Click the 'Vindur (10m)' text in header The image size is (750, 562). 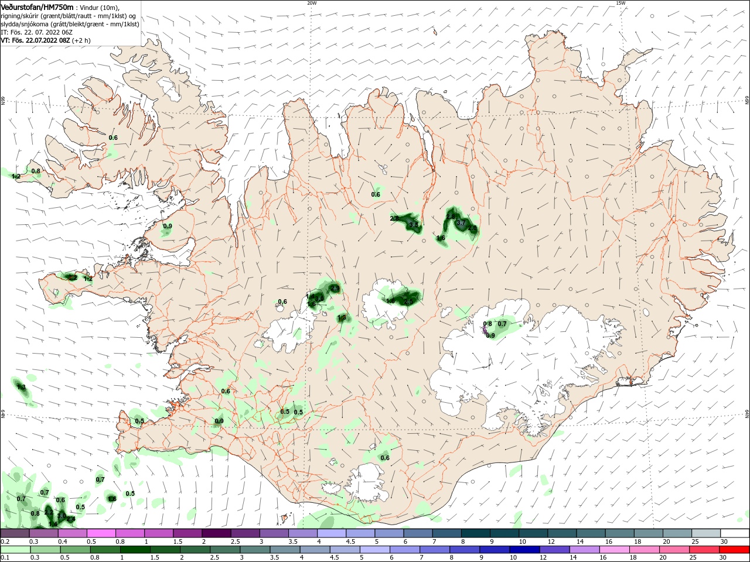tap(100, 8)
